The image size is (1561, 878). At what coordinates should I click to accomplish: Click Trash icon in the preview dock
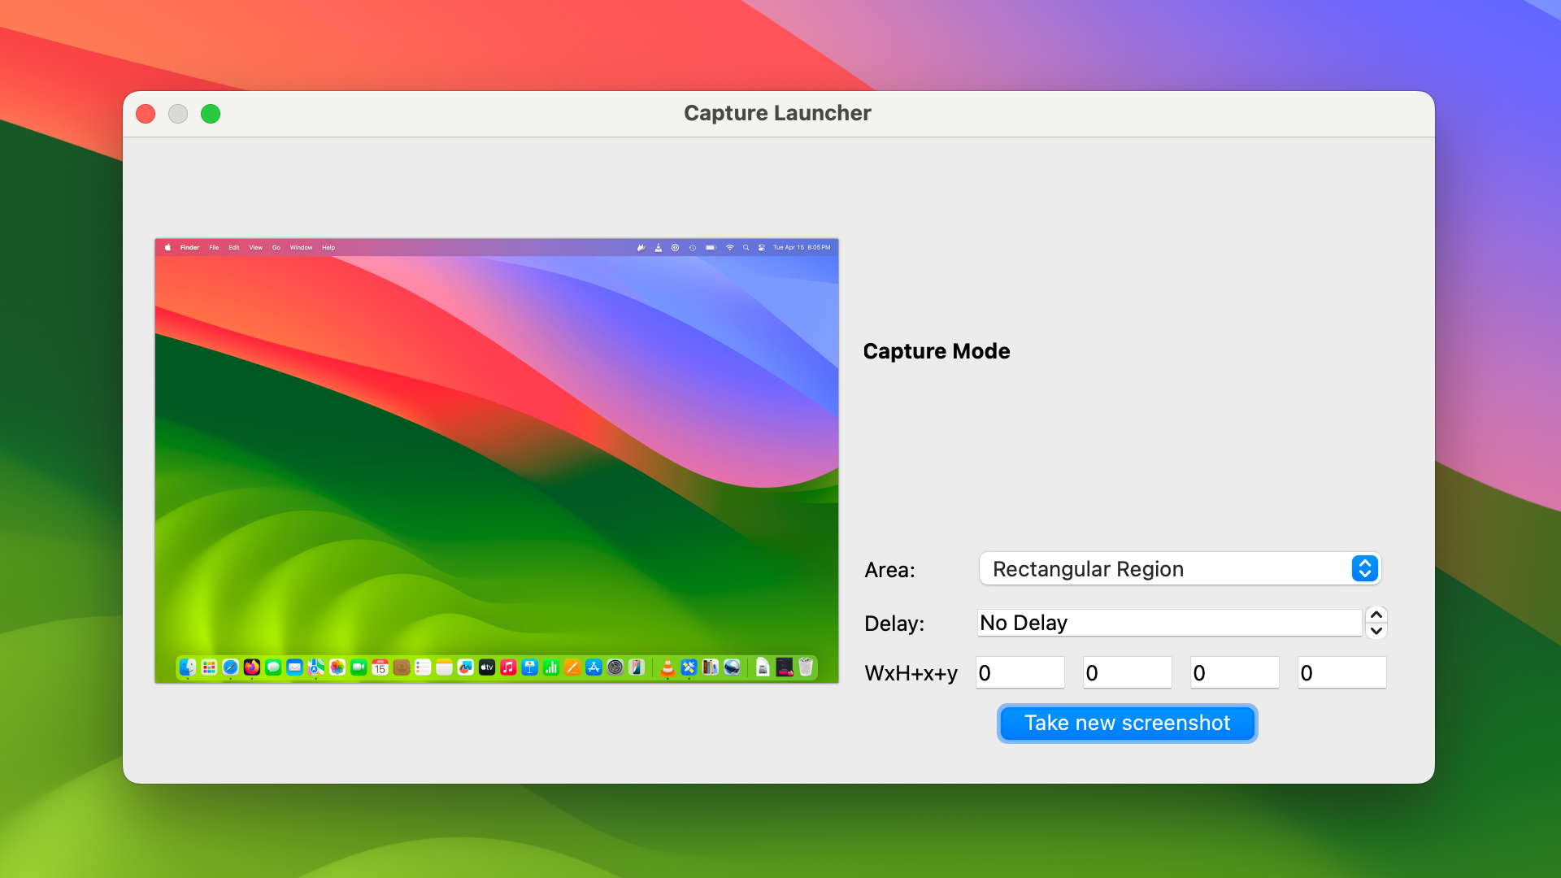tap(806, 667)
